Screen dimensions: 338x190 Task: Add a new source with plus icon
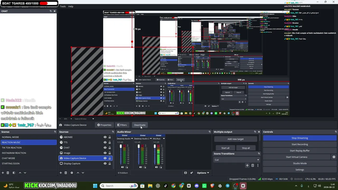click(61, 173)
